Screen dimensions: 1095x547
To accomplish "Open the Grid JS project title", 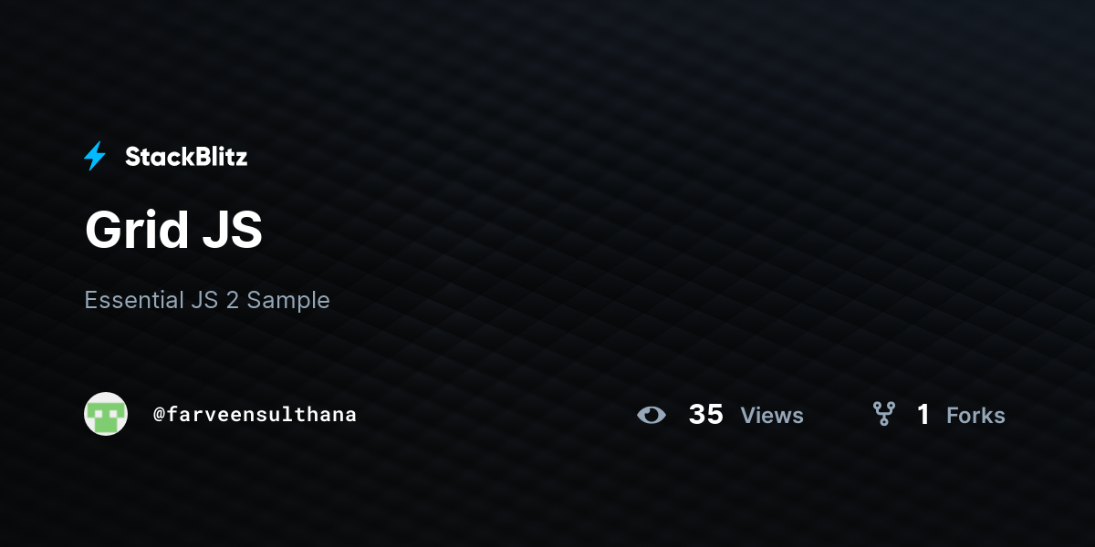I will pos(173,230).
